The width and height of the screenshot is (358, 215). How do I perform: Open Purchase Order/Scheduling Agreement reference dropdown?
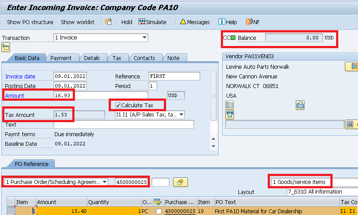pyautogui.click(x=105, y=182)
